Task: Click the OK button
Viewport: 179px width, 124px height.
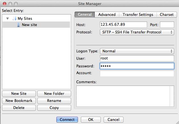Action: [90, 120]
